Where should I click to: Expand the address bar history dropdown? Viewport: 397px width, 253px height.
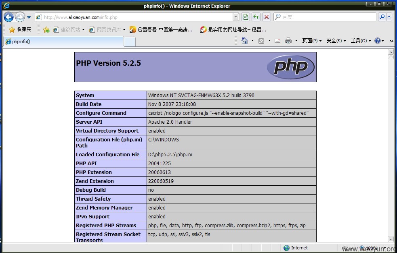click(x=236, y=17)
